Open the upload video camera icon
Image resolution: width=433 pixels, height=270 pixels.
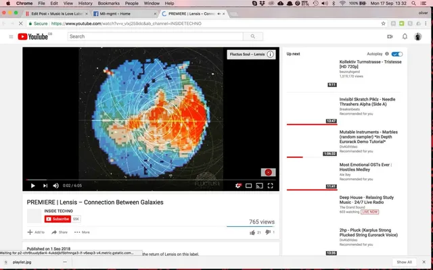[x=390, y=36]
